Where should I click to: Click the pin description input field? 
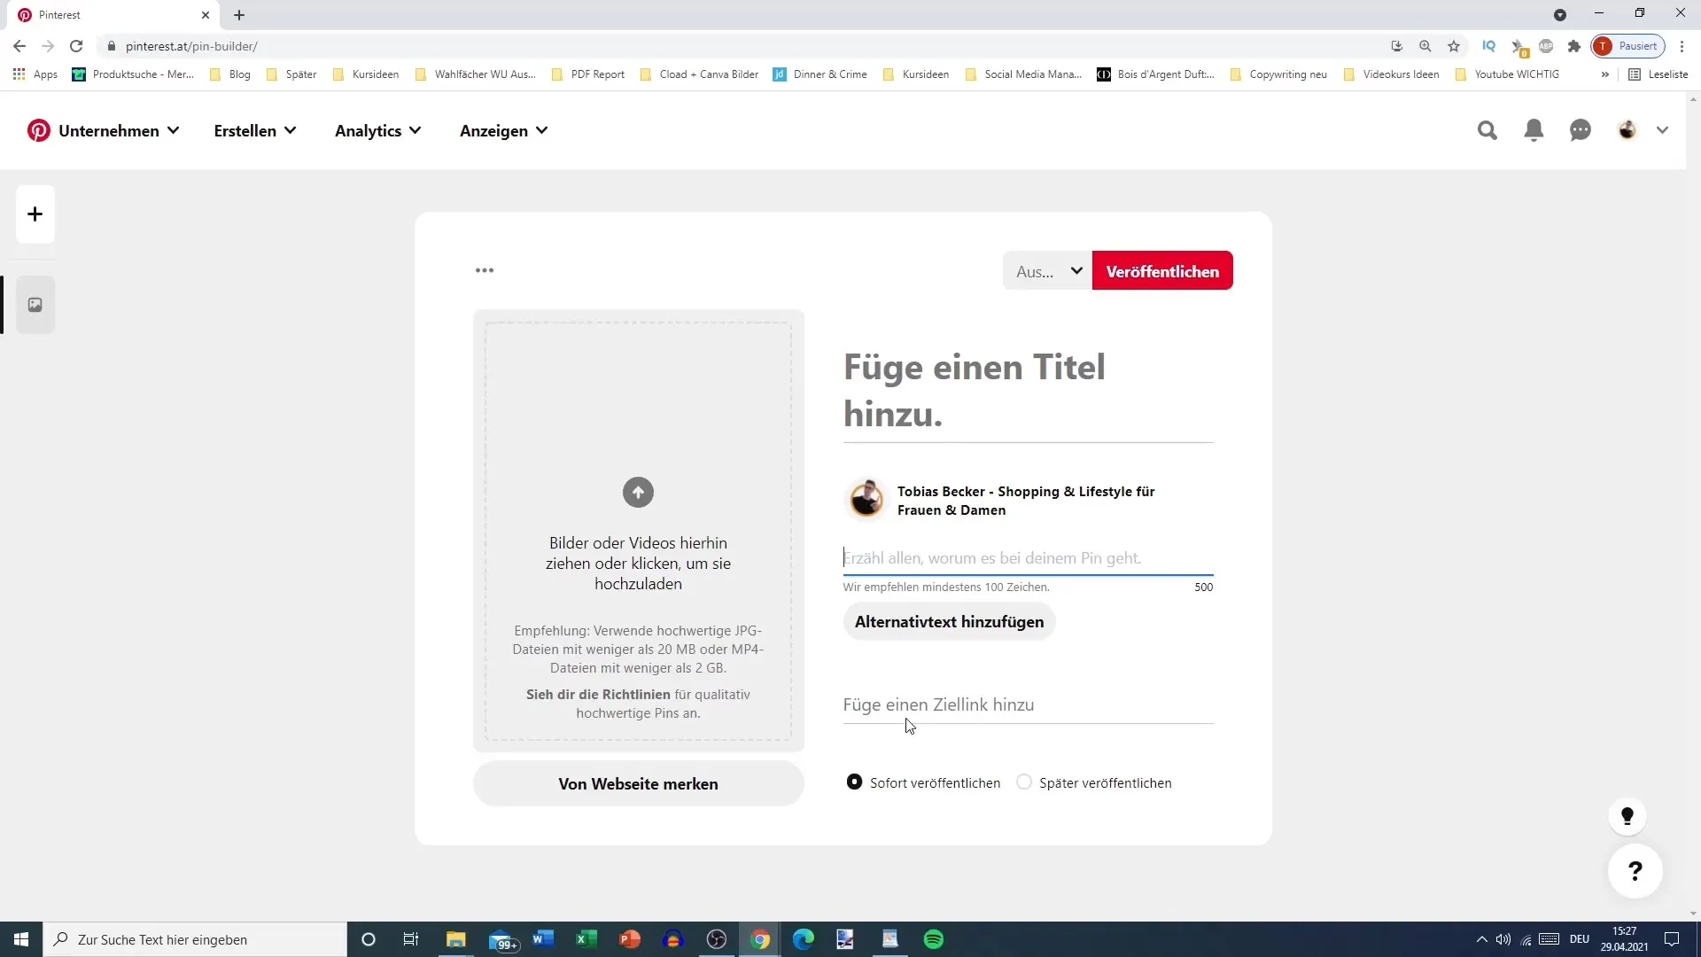click(1028, 557)
